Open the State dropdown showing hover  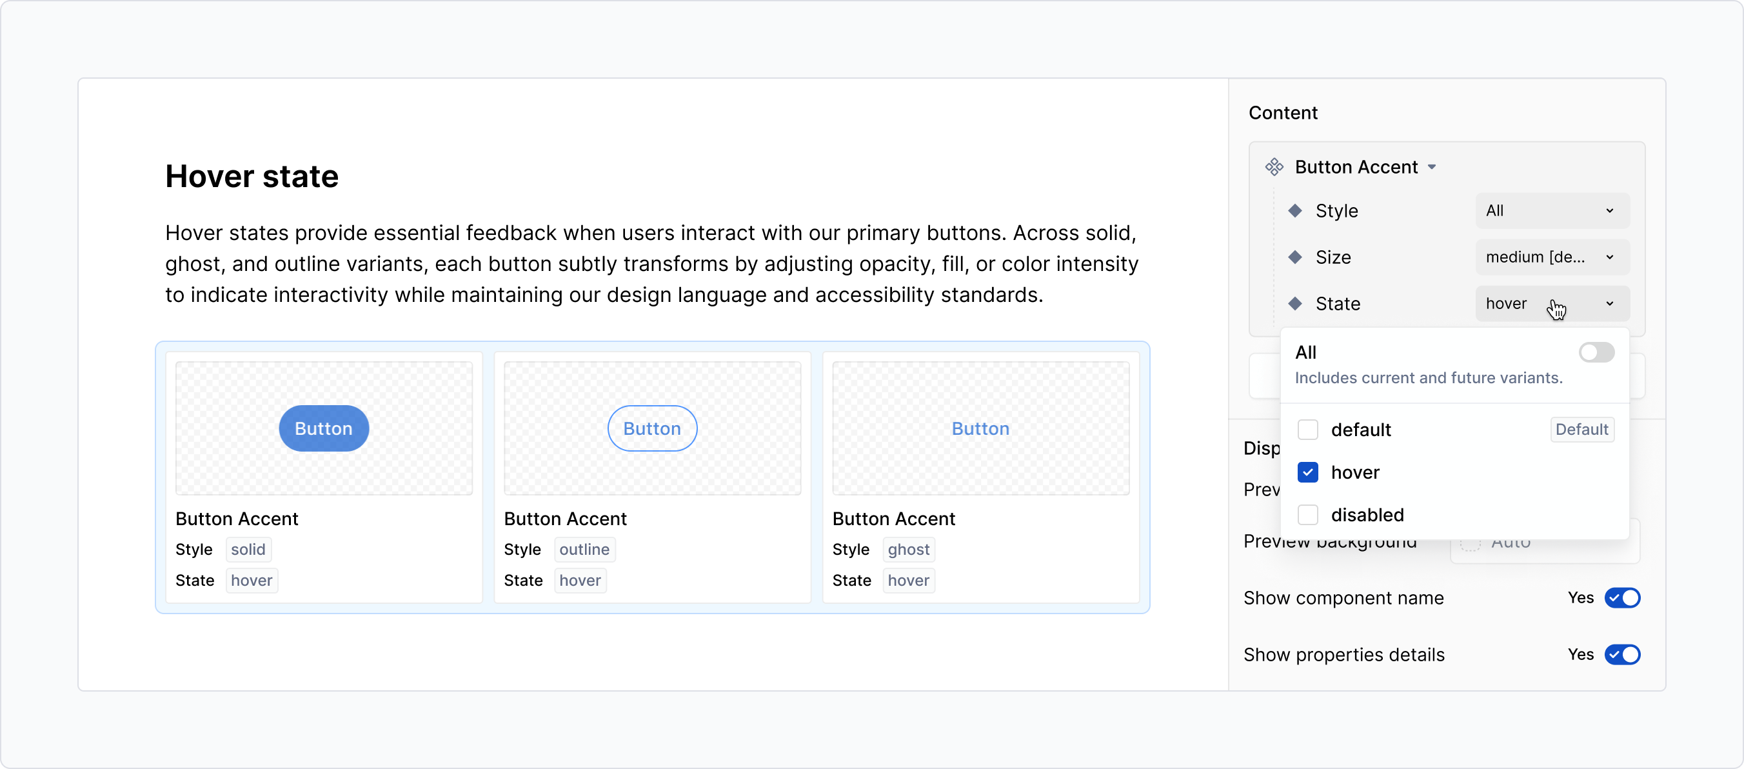[1551, 304]
